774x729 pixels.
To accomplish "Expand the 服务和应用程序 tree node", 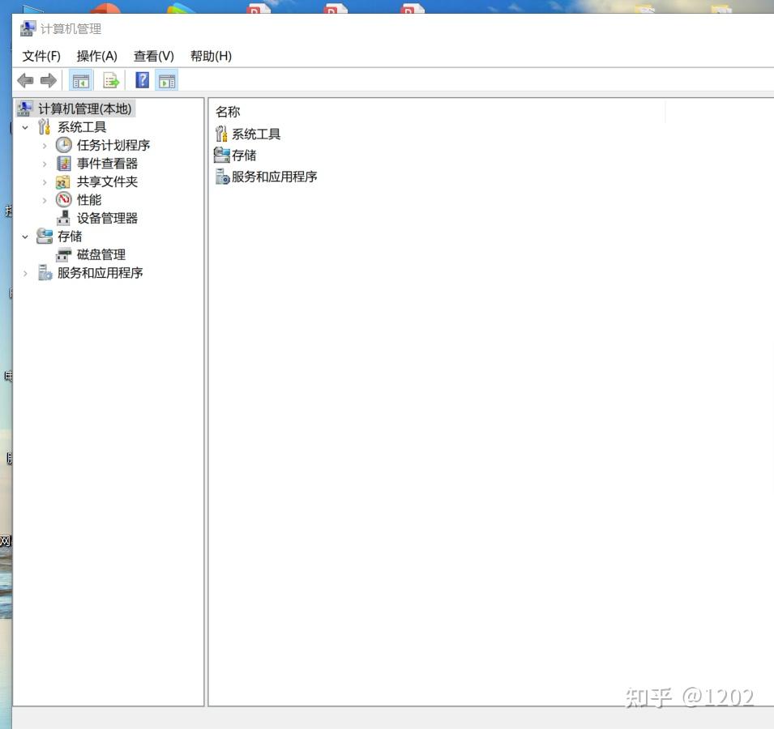I will (24, 273).
